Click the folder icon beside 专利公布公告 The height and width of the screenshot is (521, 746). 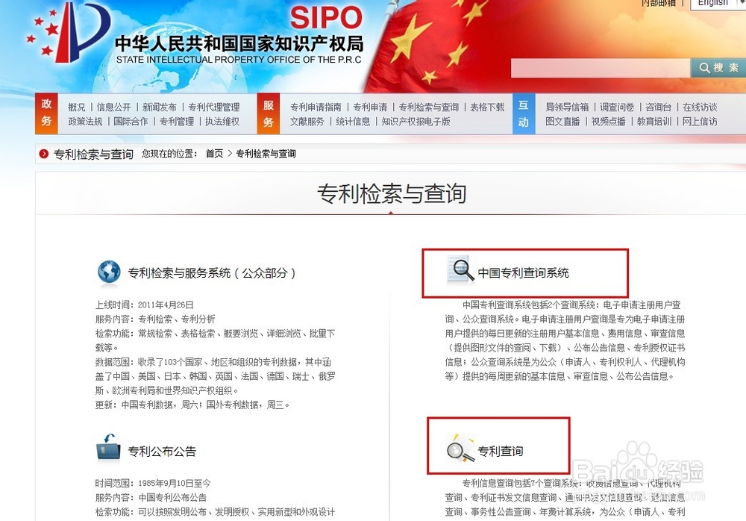(x=108, y=448)
